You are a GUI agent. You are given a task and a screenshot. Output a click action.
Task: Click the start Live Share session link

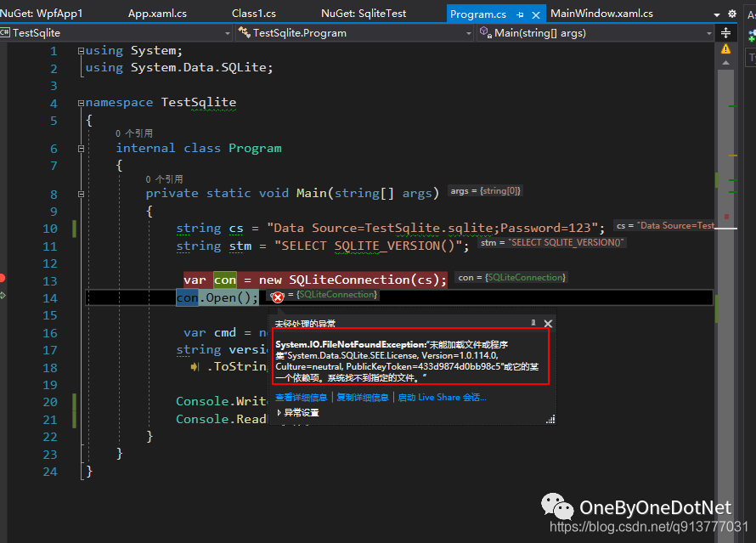442,397
